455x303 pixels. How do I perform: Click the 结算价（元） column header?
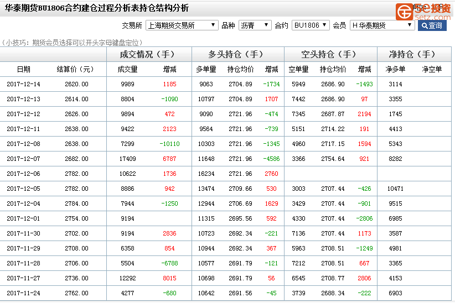coord(75,69)
